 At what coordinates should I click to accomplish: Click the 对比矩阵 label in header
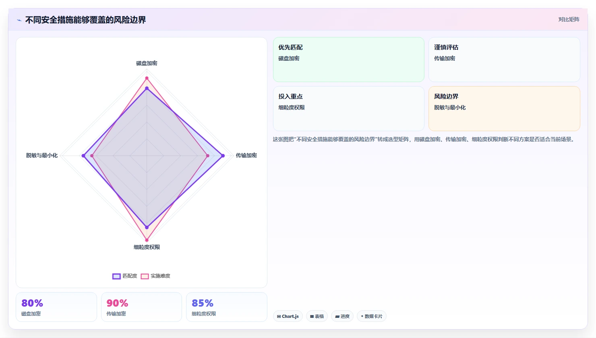pos(569,19)
